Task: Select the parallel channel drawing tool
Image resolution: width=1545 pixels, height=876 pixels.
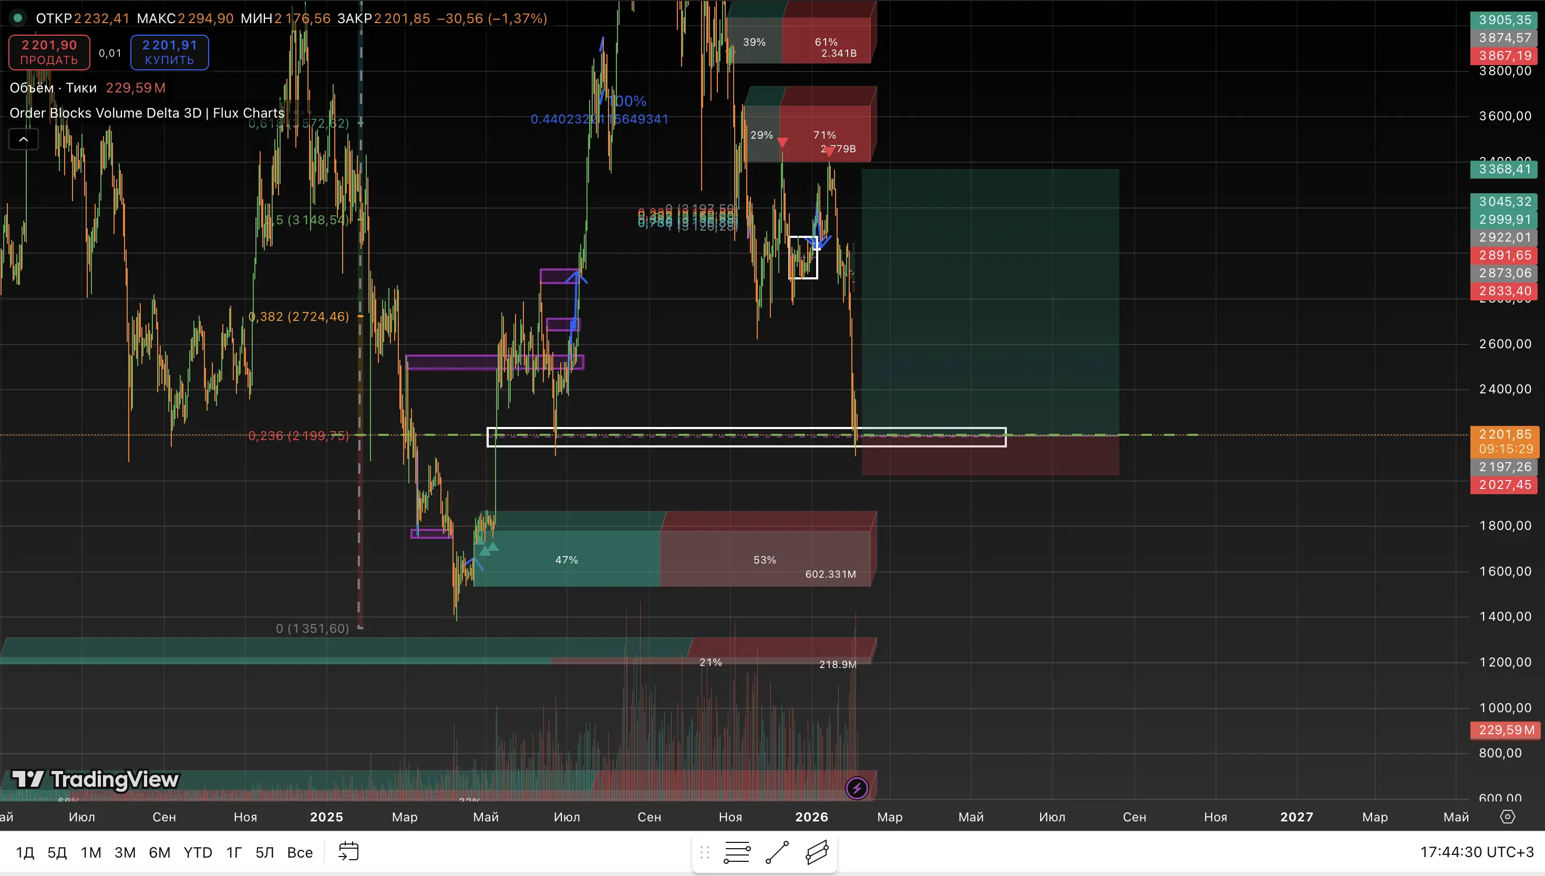Action: tap(817, 852)
